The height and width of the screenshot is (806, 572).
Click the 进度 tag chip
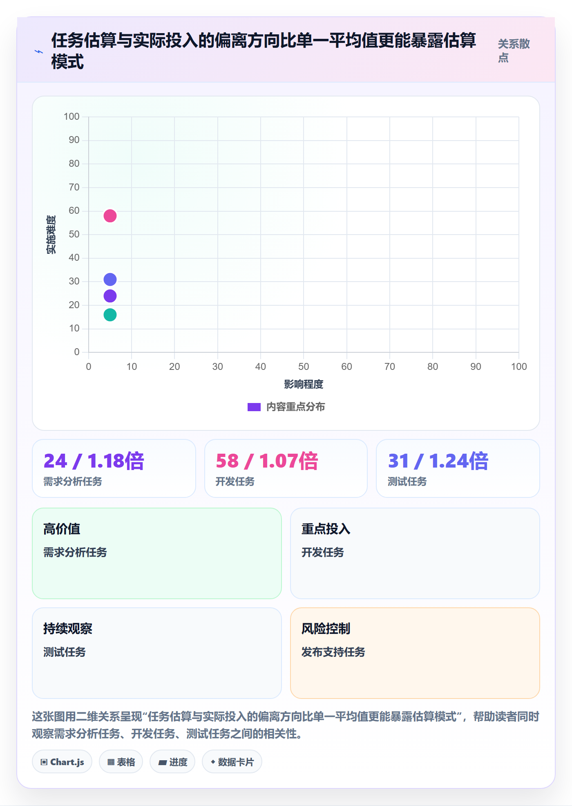click(172, 762)
